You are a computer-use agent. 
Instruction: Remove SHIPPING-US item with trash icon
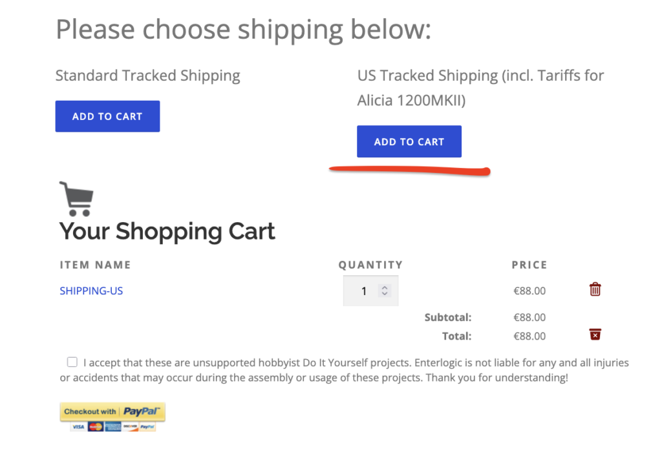(595, 290)
